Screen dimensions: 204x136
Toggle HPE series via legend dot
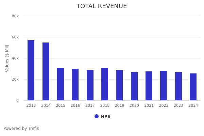(97, 116)
